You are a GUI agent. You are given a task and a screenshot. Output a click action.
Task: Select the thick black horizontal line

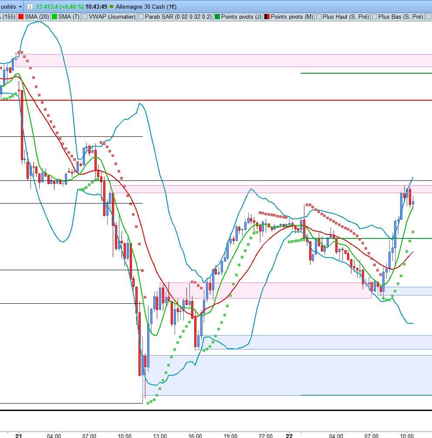coord(216,411)
